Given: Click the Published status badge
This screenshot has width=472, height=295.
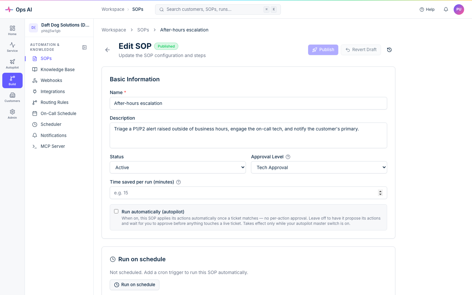Looking at the screenshot, I should [x=166, y=46].
